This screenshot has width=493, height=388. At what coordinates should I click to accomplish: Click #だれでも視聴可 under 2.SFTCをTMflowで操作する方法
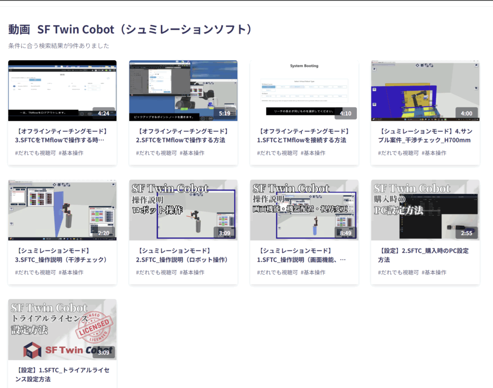pyautogui.click(x=156, y=153)
